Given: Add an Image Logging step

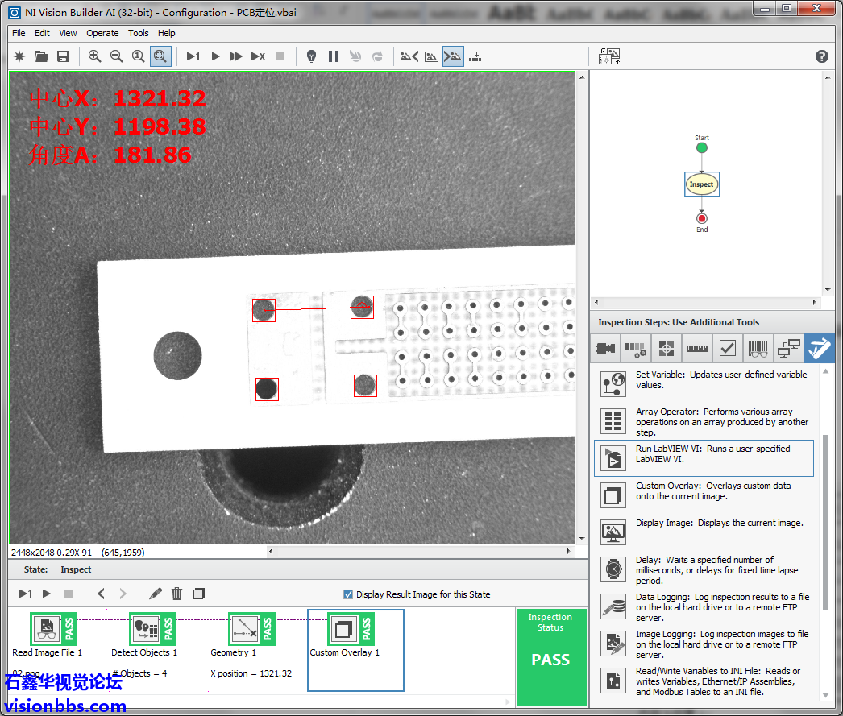Looking at the screenshot, I should coord(704,644).
